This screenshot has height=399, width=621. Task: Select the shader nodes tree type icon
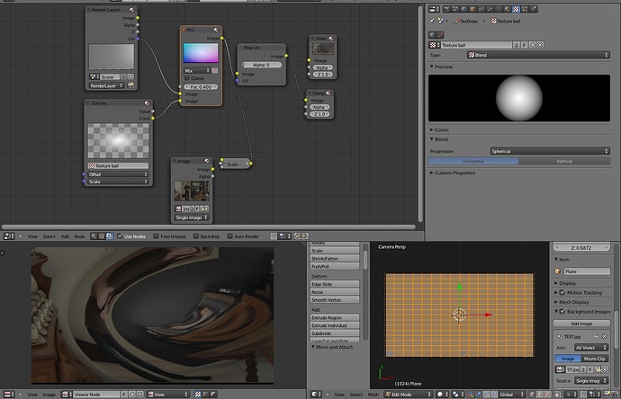pyautogui.click(x=94, y=236)
